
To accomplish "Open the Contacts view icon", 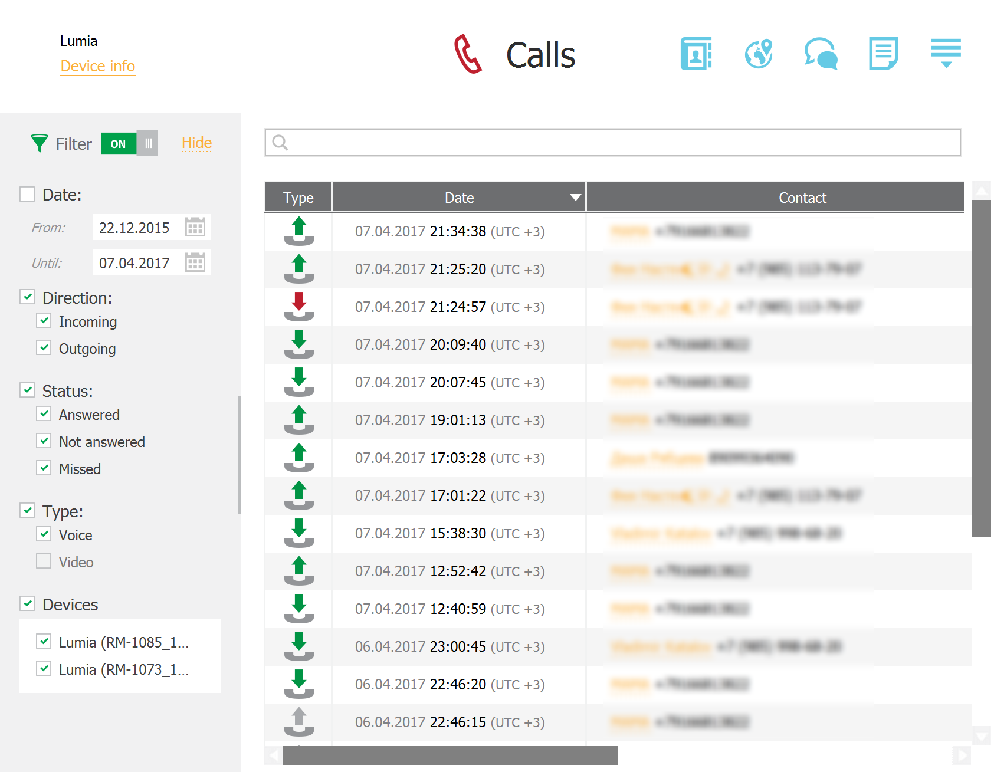I will tap(697, 54).
